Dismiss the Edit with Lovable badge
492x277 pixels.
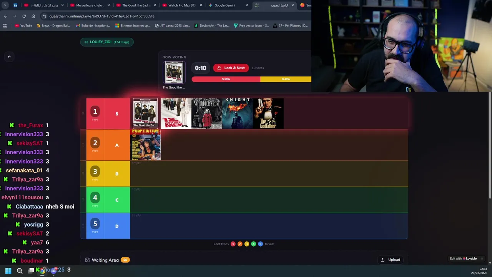[482, 259]
